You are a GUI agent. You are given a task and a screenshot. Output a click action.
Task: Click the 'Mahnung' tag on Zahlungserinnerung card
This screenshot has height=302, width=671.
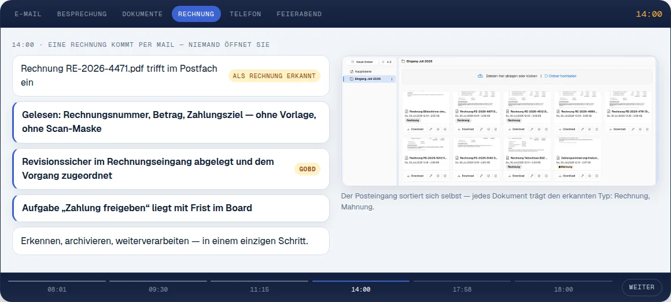pyautogui.click(x=565, y=167)
